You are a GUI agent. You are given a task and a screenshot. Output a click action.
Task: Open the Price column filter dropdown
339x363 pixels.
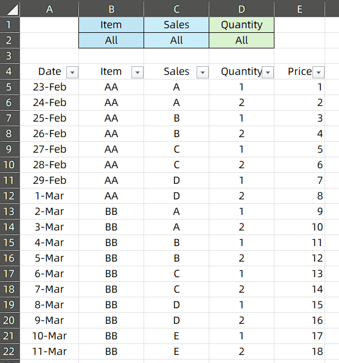pos(318,72)
